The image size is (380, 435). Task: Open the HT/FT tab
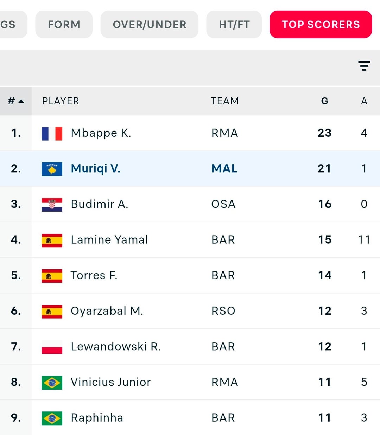234,24
